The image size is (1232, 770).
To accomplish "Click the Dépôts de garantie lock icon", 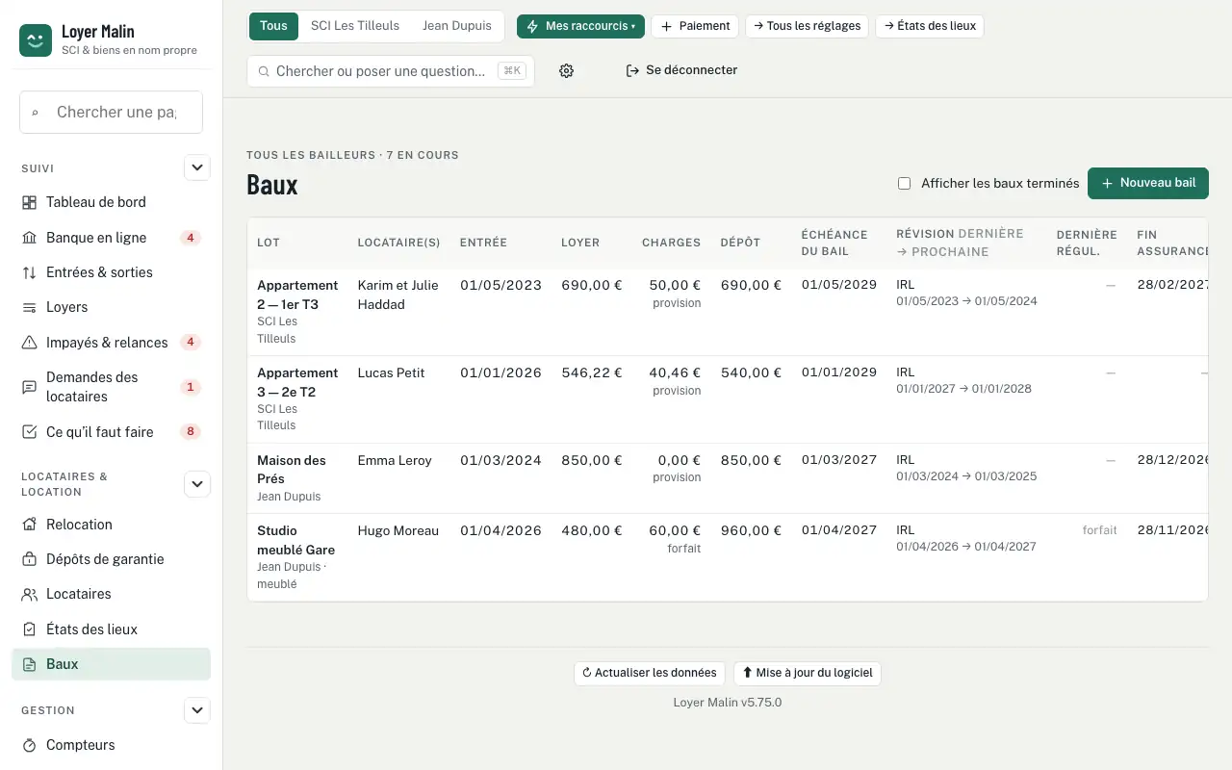I will [x=29, y=559].
